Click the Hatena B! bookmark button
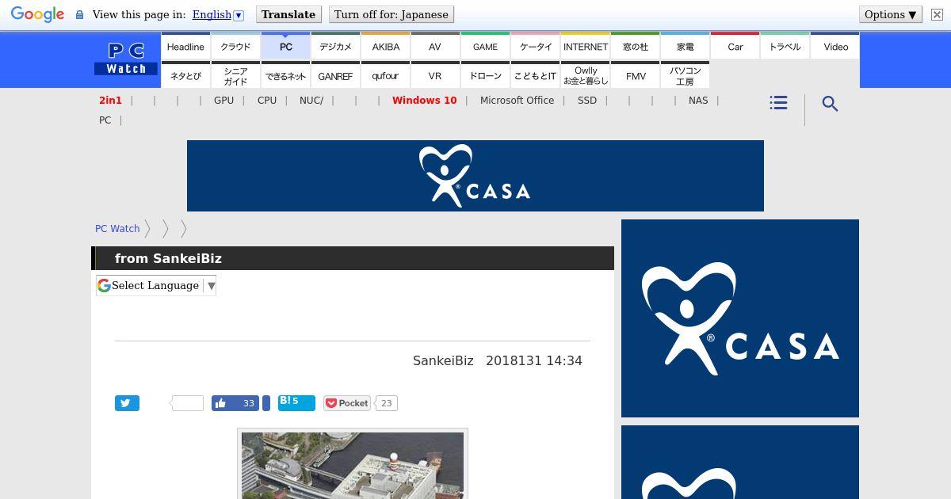The width and height of the screenshot is (951, 499). [x=296, y=403]
